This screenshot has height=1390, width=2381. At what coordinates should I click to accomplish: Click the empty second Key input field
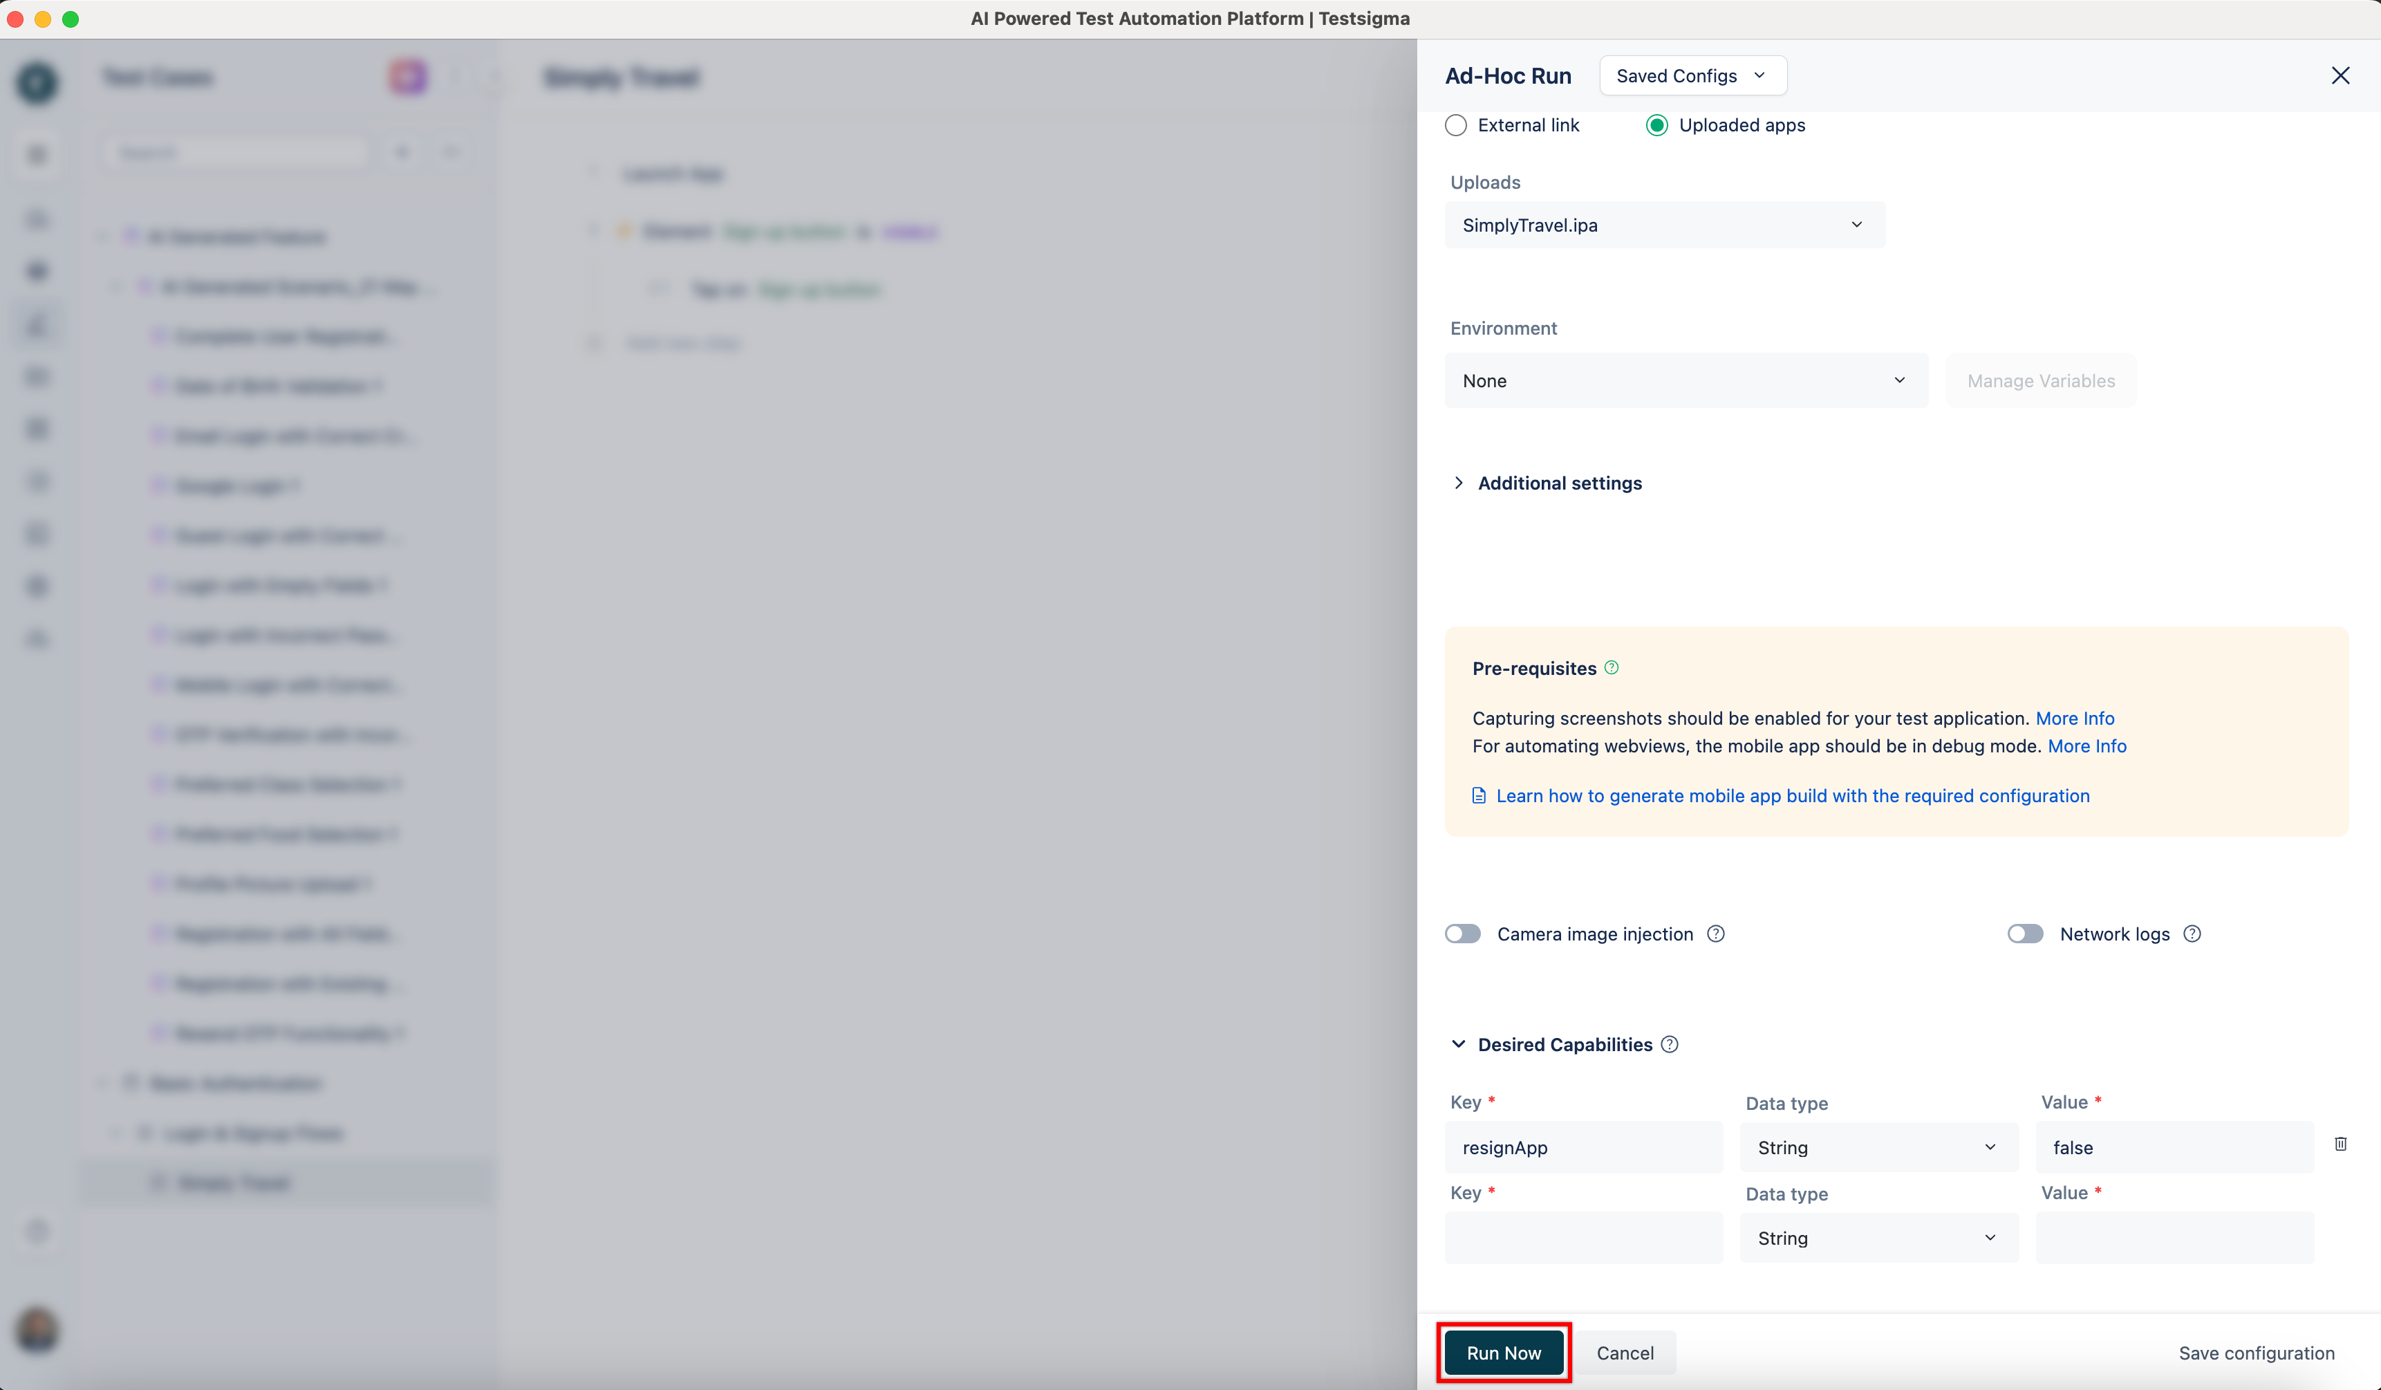tap(1582, 1238)
